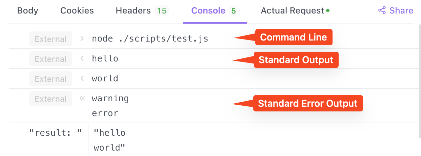The height and width of the screenshot is (156, 421).
Task: Click the double left chevron before warning
Action: click(82, 98)
